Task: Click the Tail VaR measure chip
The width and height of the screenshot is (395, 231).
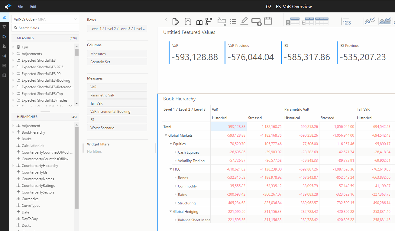Action: coord(117,103)
